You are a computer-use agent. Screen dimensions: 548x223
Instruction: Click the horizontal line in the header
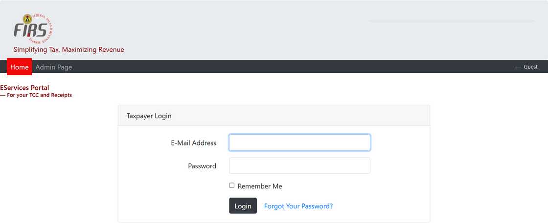click(x=451, y=21)
